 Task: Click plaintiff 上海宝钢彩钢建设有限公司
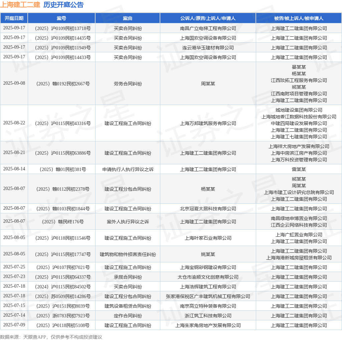coord(208,267)
